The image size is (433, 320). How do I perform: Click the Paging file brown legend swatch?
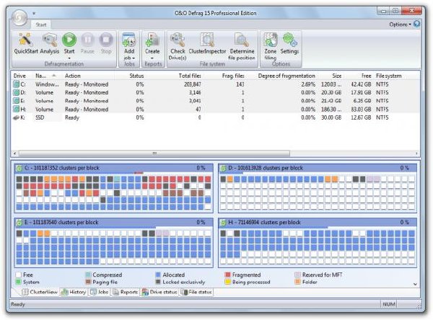88,283
